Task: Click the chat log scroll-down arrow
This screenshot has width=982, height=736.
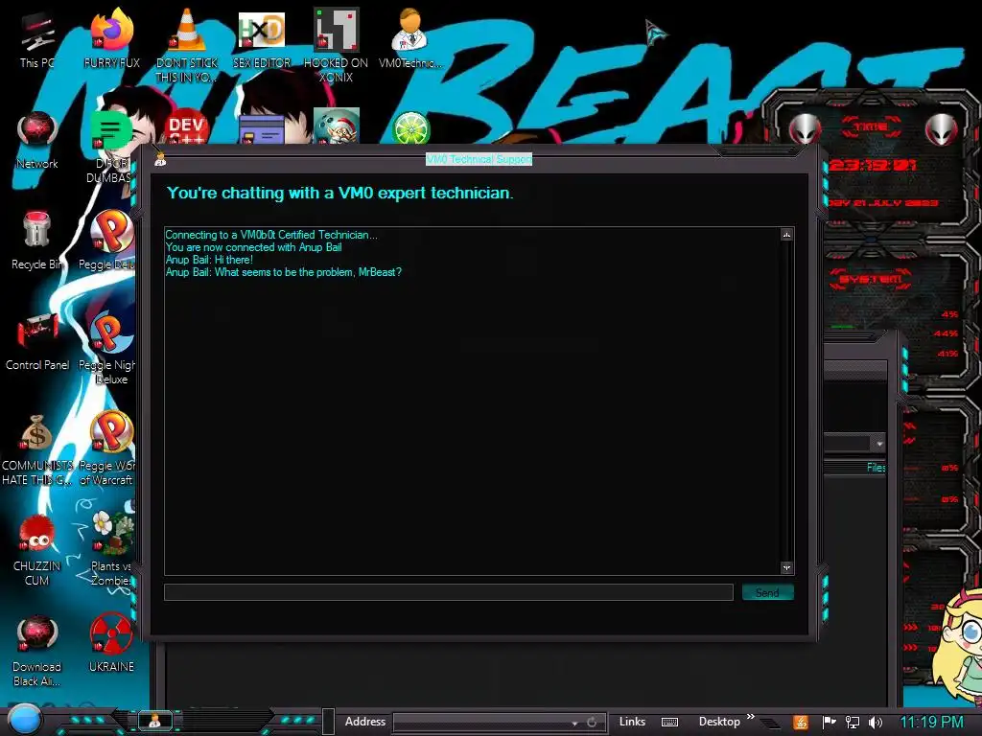Action: tap(786, 567)
